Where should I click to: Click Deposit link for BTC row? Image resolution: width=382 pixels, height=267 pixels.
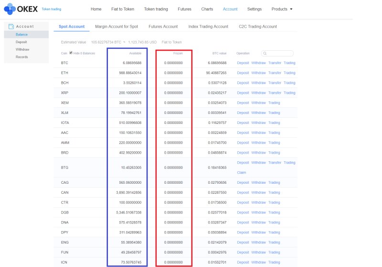(x=243, y=63)
